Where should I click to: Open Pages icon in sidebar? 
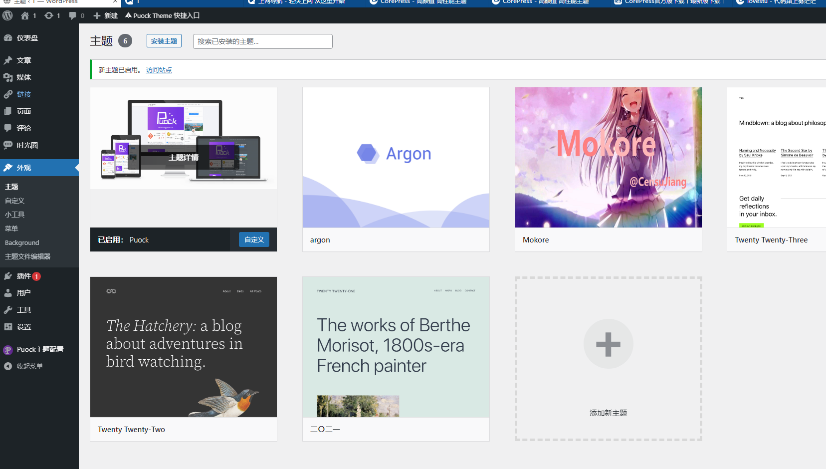[x=8, y=111]
